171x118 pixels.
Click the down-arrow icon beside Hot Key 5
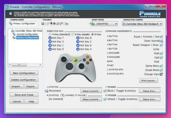coord(50,49)
